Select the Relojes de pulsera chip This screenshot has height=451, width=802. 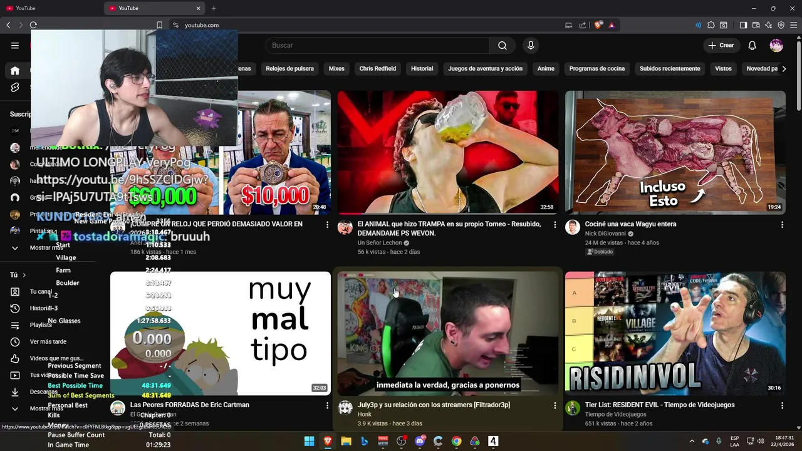289,69
